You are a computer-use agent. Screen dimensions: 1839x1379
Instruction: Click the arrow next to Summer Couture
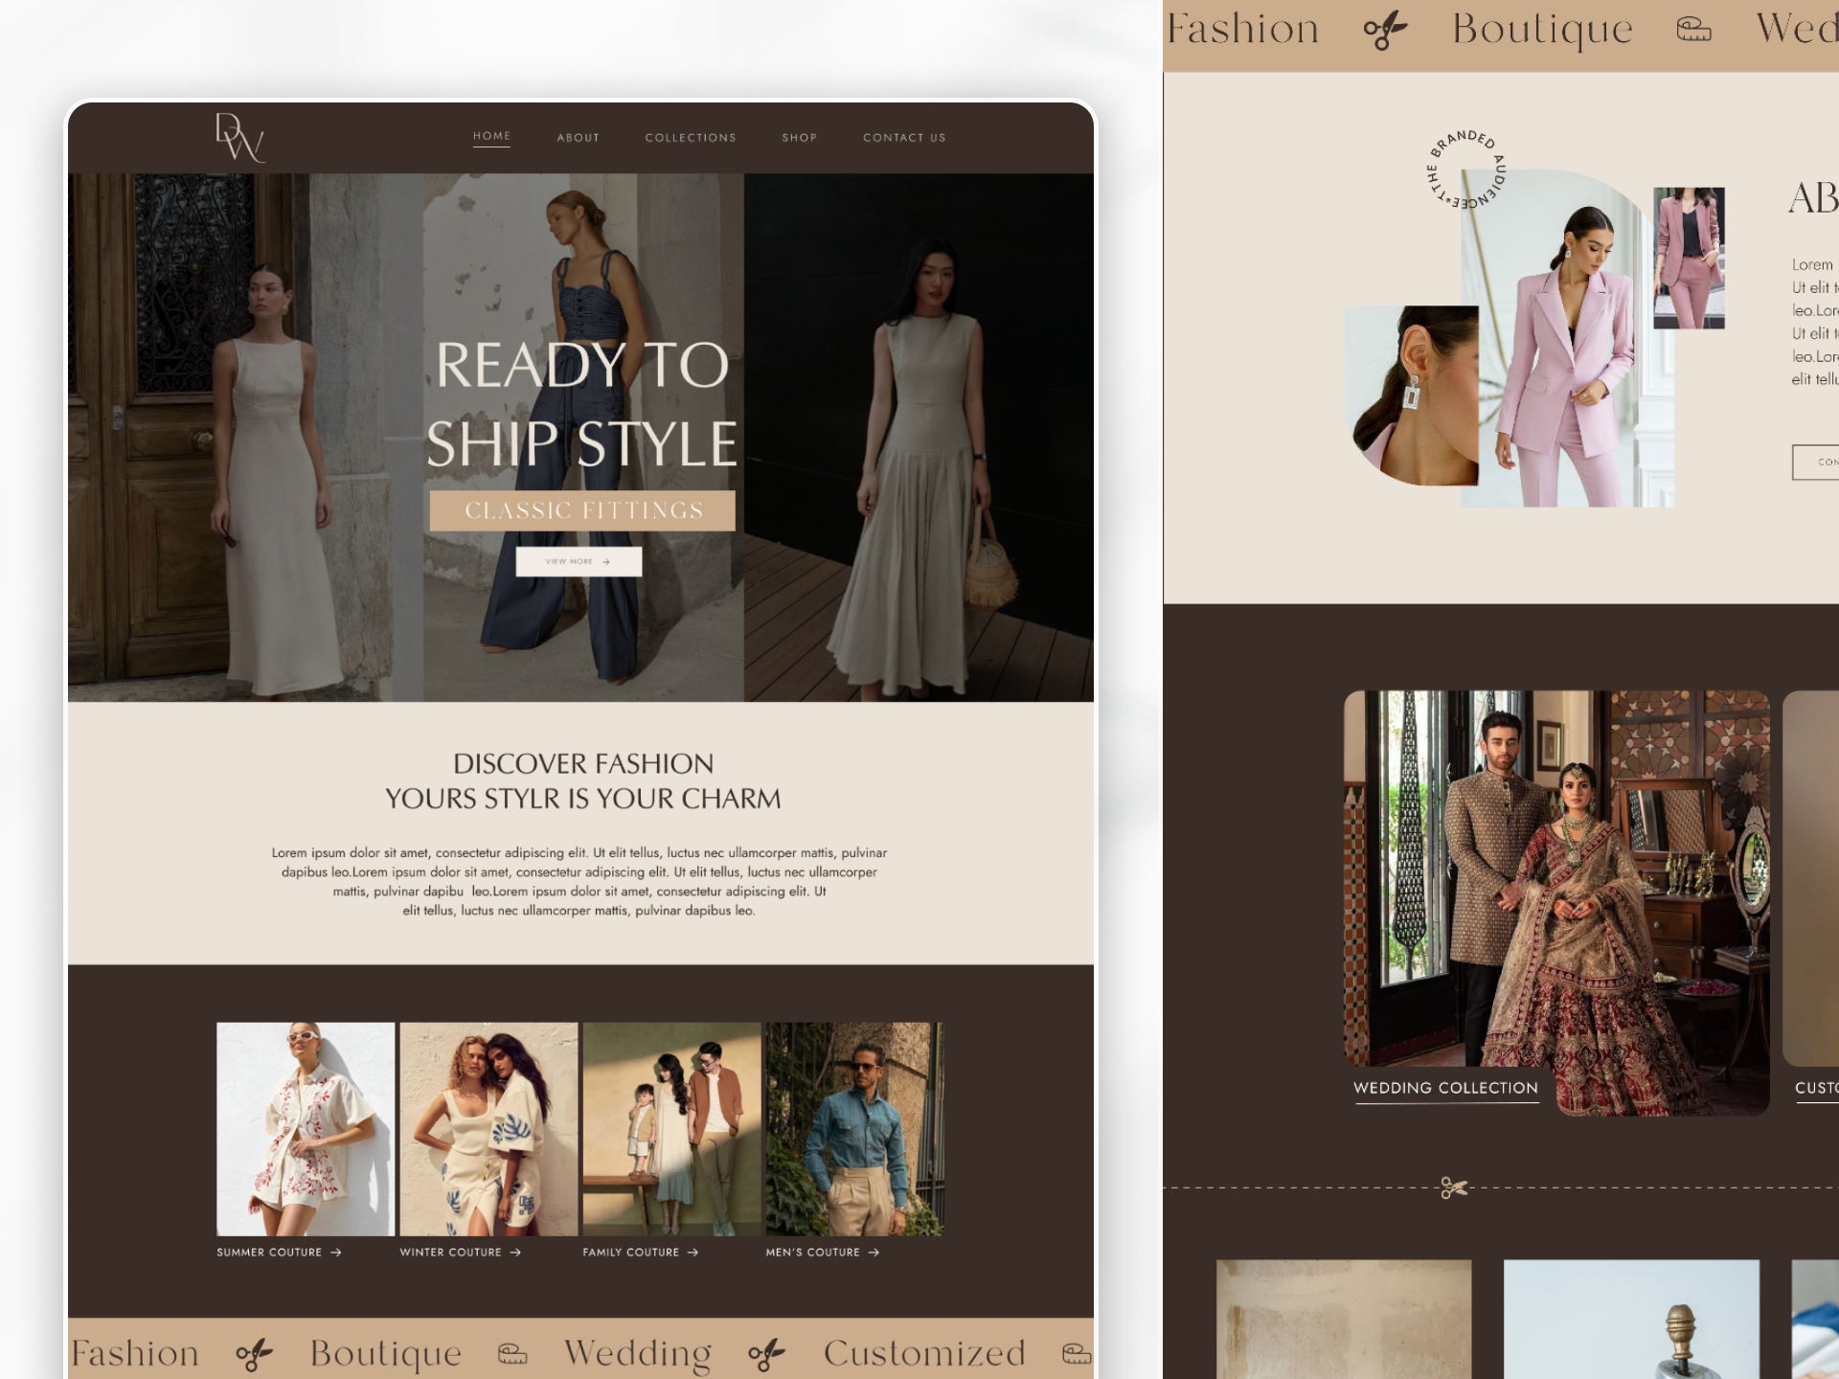pyautogui.click(x=336, y=1252)
